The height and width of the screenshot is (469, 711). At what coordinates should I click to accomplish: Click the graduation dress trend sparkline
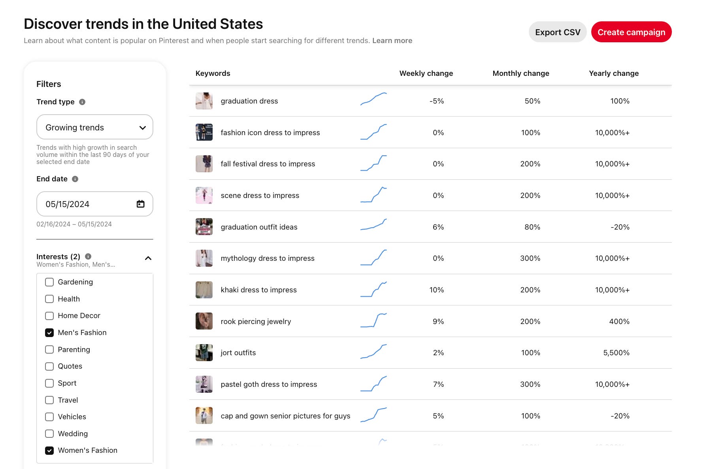373,99
